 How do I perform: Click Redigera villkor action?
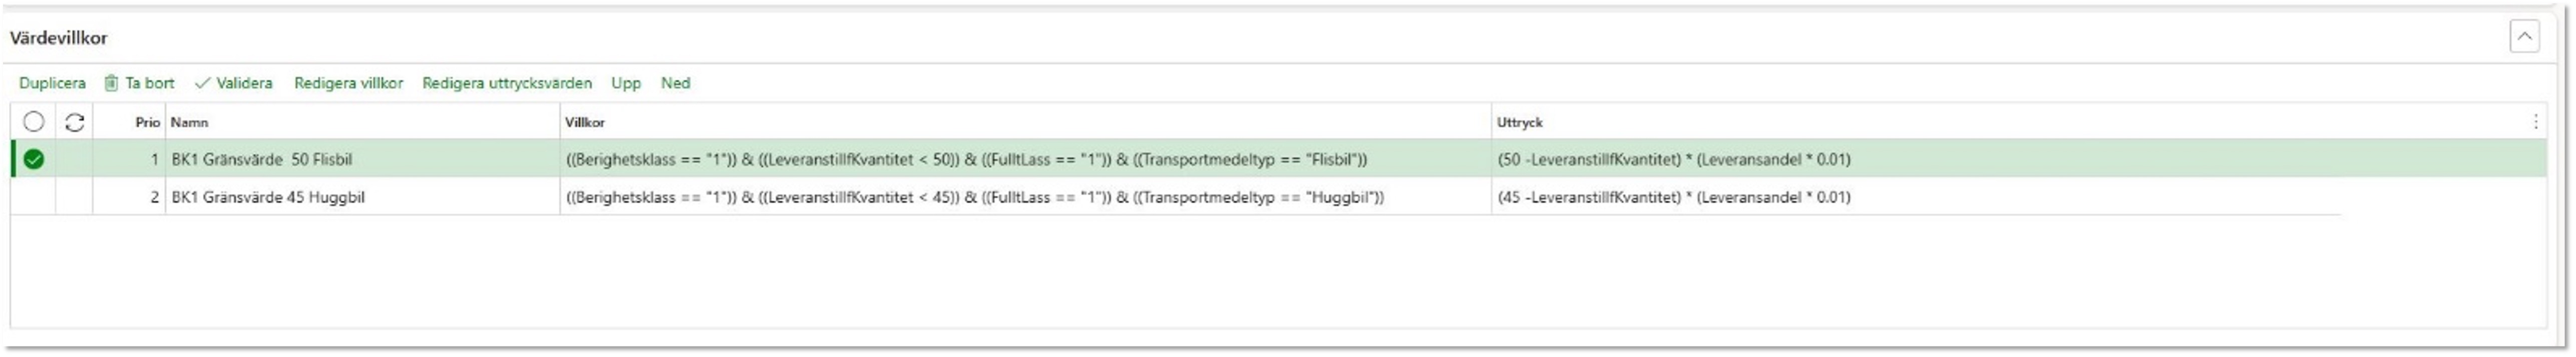348,83
